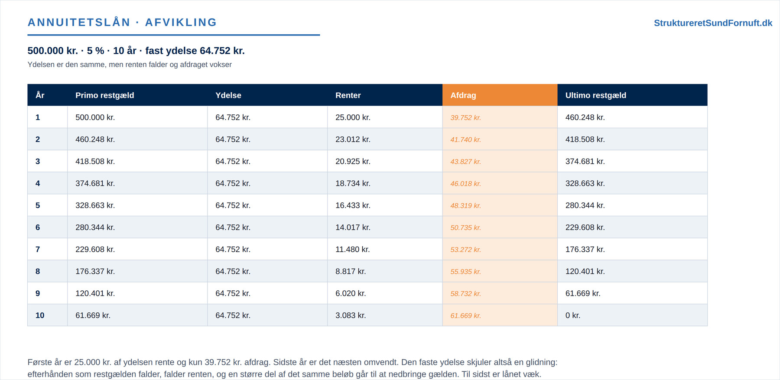
Task: Select the explanatory paragraph starting with Første år
Action: 292,368
